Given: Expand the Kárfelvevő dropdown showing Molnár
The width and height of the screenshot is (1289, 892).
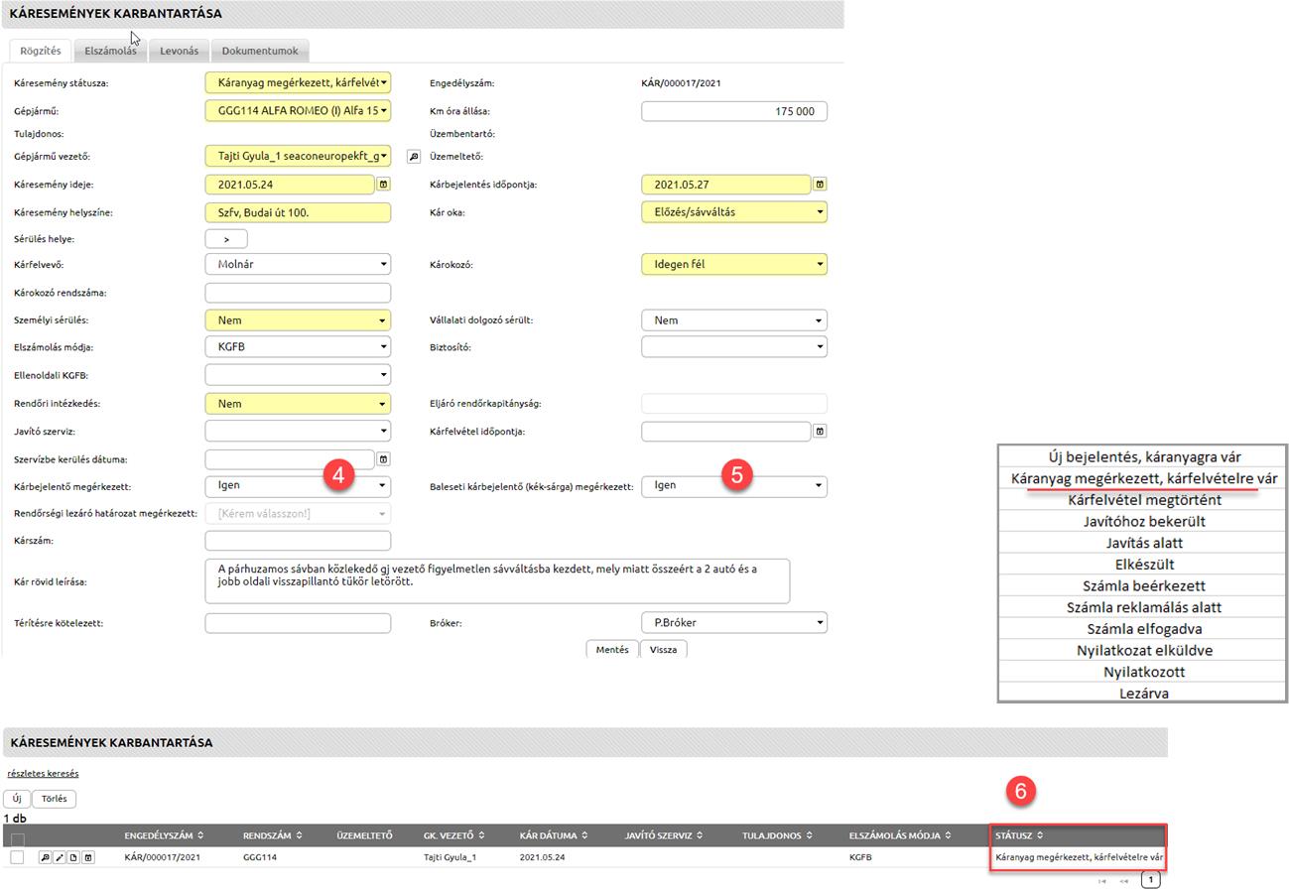Looking at the screenshot, I should (298, 265).
